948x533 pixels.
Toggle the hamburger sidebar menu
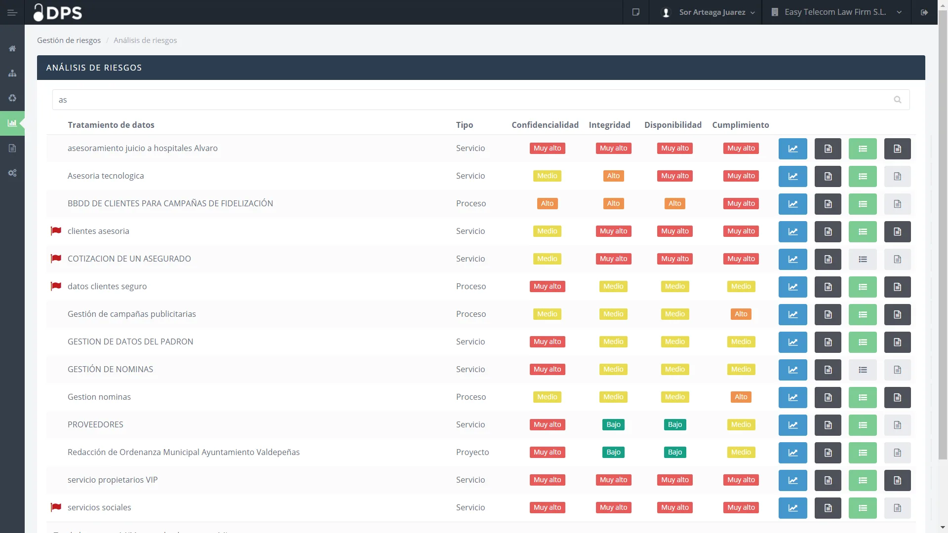tap(12, 12)
